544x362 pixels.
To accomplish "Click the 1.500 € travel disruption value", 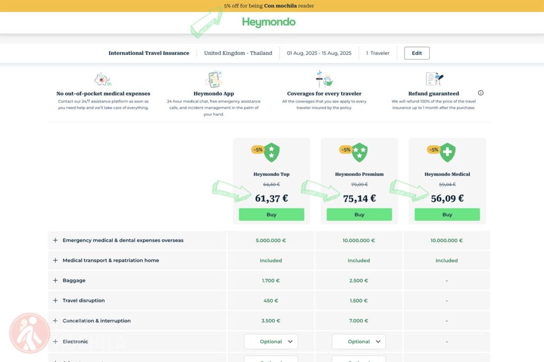I will [359, 300].
